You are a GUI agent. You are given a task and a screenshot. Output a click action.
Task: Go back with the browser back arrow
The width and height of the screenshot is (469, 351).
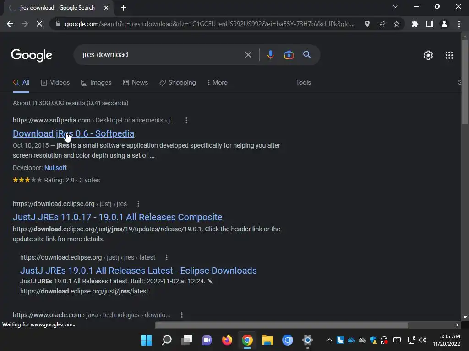coord(10,24)
